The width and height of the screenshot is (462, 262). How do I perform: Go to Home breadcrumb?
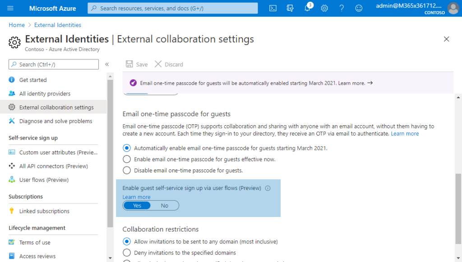17,25
